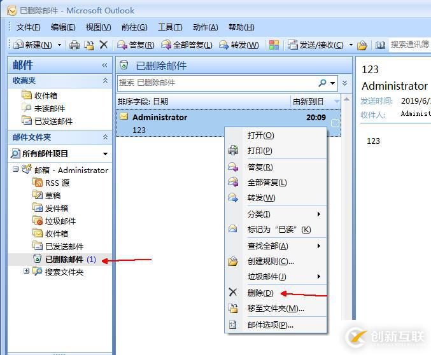431x355 pixels.
Task: Open the 前往(G) menu
Action: (x=134, y=27)
